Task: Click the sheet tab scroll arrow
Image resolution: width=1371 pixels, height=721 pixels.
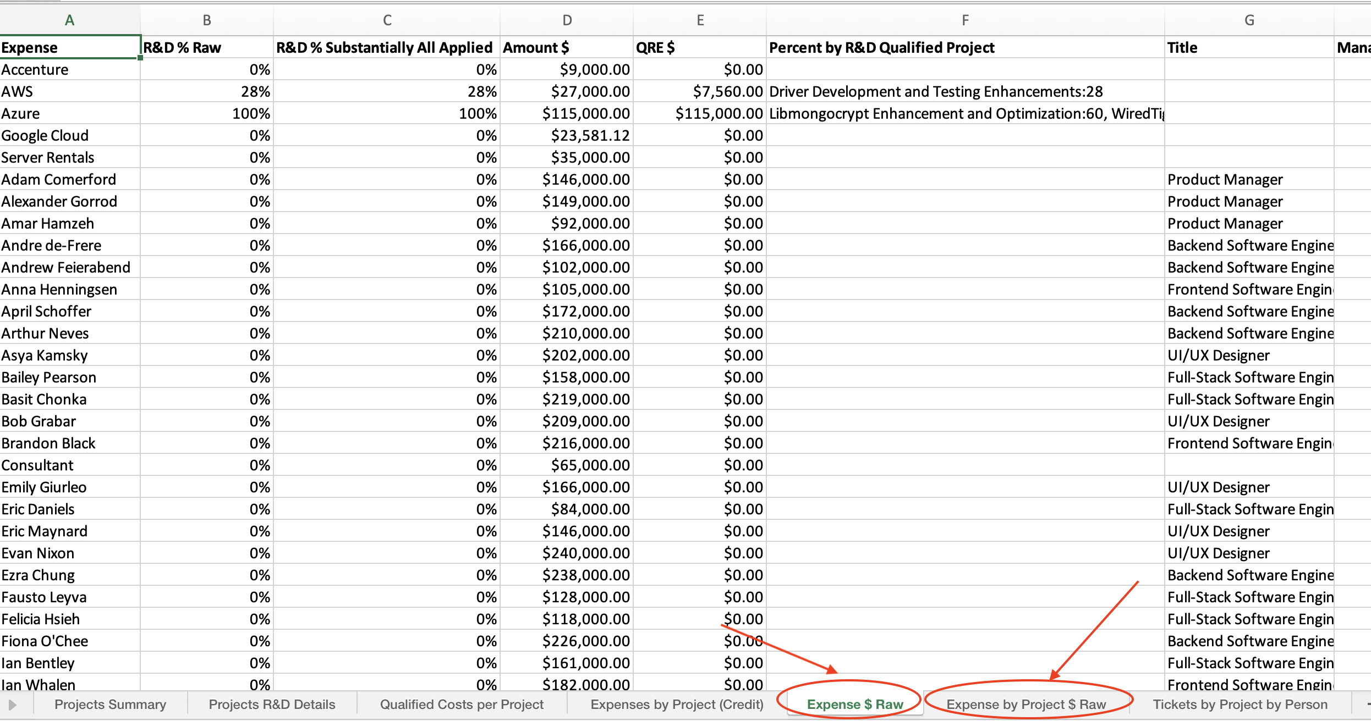Action: click(x=13, y=705)
